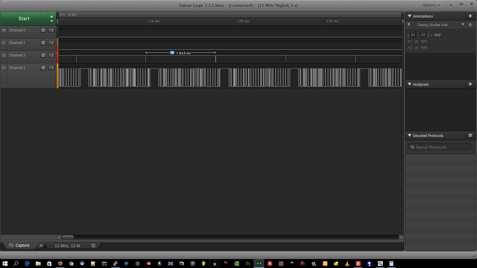Open Channel 0 settings gear
The height and width of the screenshot is (268, 477).
(x=43, y=30)
